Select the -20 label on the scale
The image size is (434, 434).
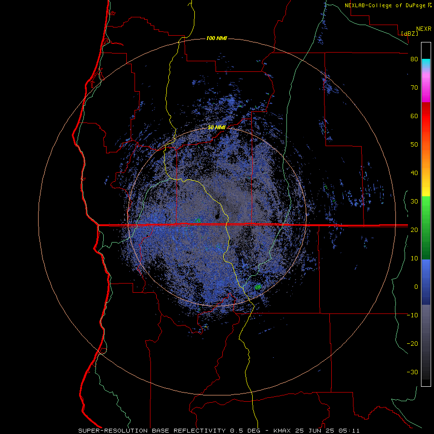[x=412, y=343]
